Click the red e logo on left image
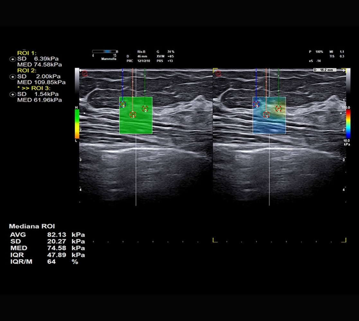Screen dimensions: 359x321 coord(85,74)
